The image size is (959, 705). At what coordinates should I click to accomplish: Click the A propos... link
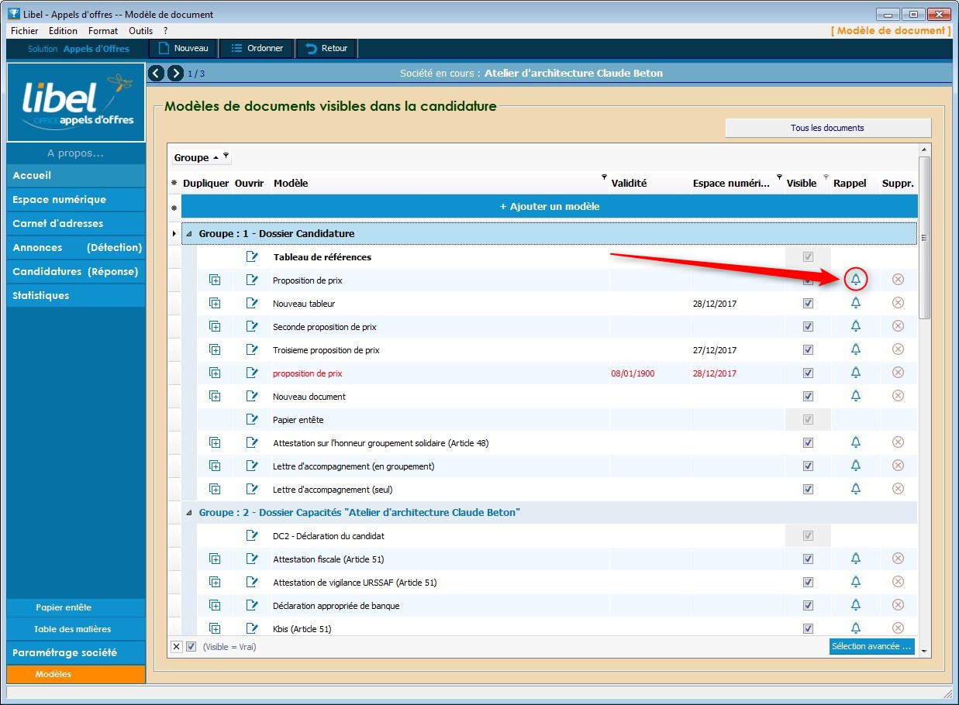[x=76, y=153]
